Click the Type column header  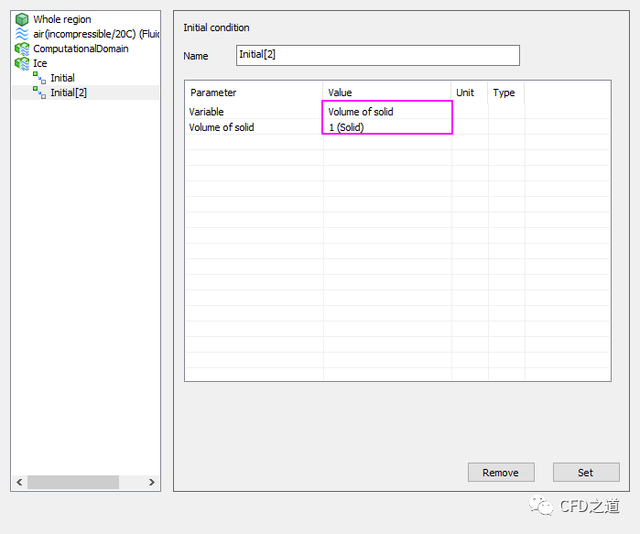506,93
